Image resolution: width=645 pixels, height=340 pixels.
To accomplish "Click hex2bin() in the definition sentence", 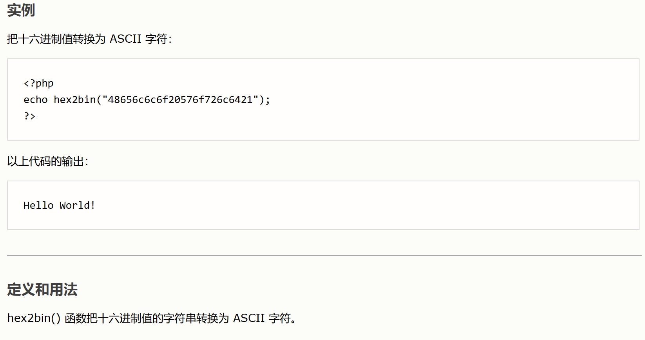I will coord(34,318).
